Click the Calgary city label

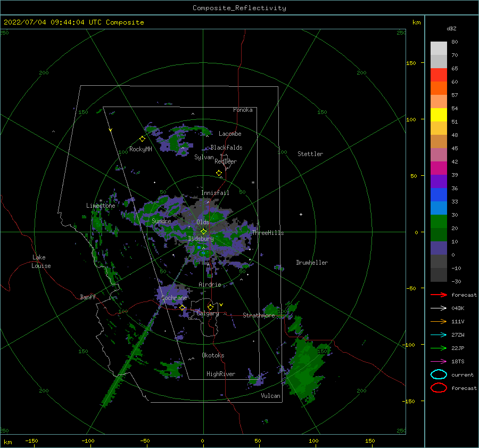tap(208, 313)
